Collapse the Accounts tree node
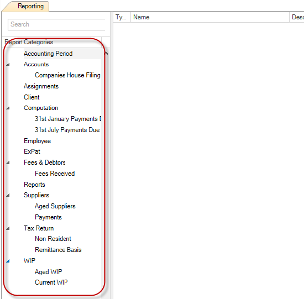The width and height of the screenshot is (304, 299). [8, 65]
